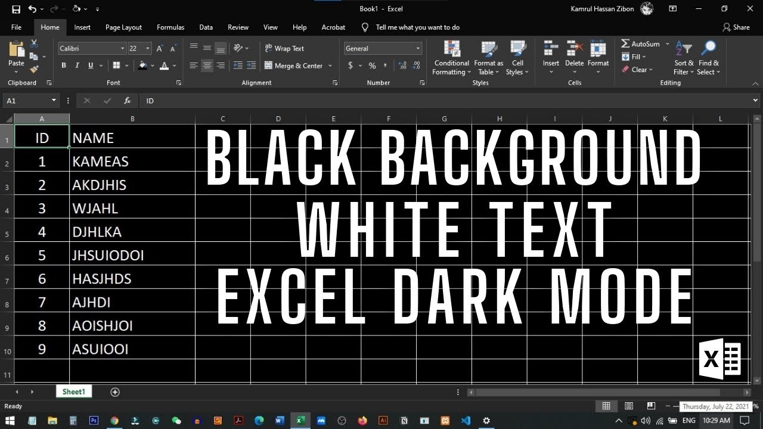Switch to Page Layout view in status bar
Screen dimensions: 763x429
pyautogui.click(x=628, y=406)
